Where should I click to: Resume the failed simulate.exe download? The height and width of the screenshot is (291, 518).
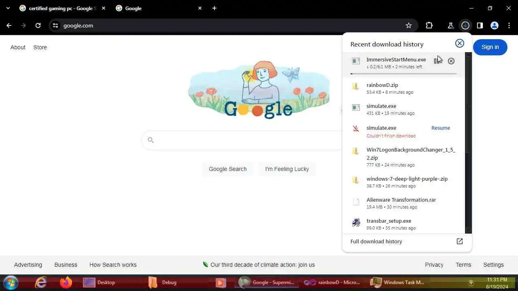point(441,128)
